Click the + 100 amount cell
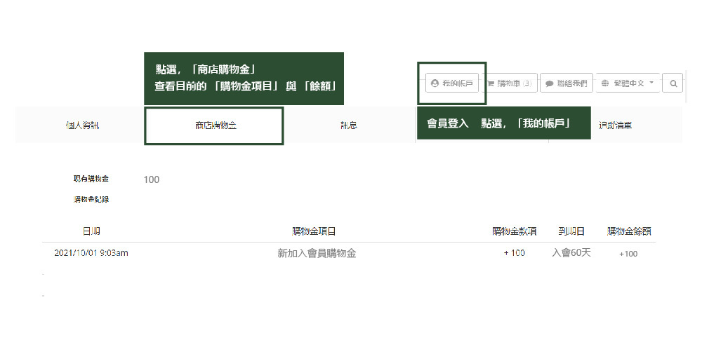Screen dimensions: 702x361 (x=514, y=253)
